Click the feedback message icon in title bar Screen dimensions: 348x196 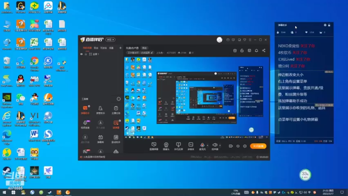tap(233, 40)
